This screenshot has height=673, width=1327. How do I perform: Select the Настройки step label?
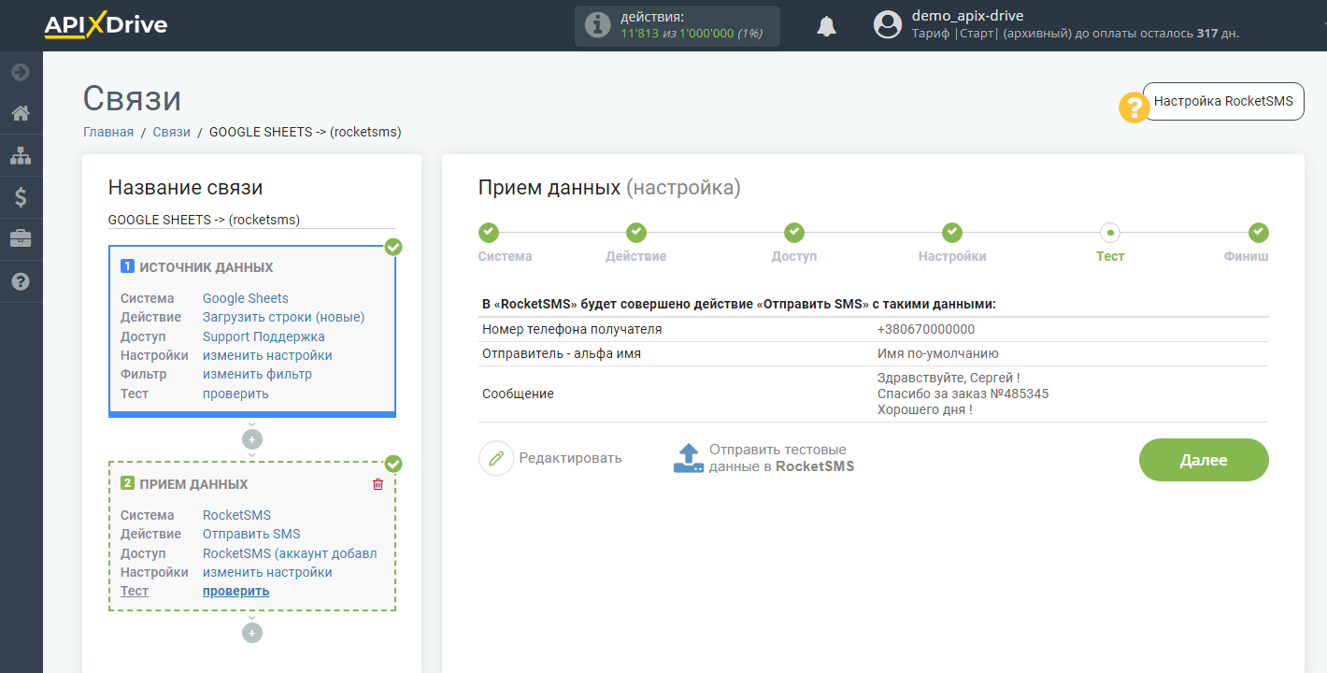click(x=952, y=256)
